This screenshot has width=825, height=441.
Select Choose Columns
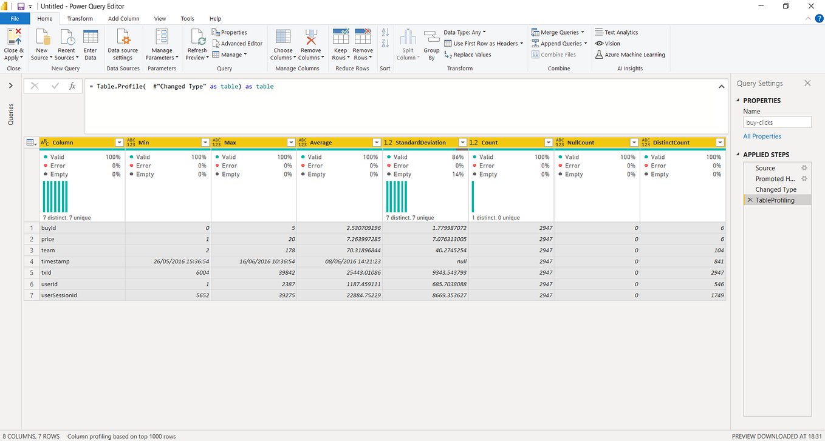[282, 44]
